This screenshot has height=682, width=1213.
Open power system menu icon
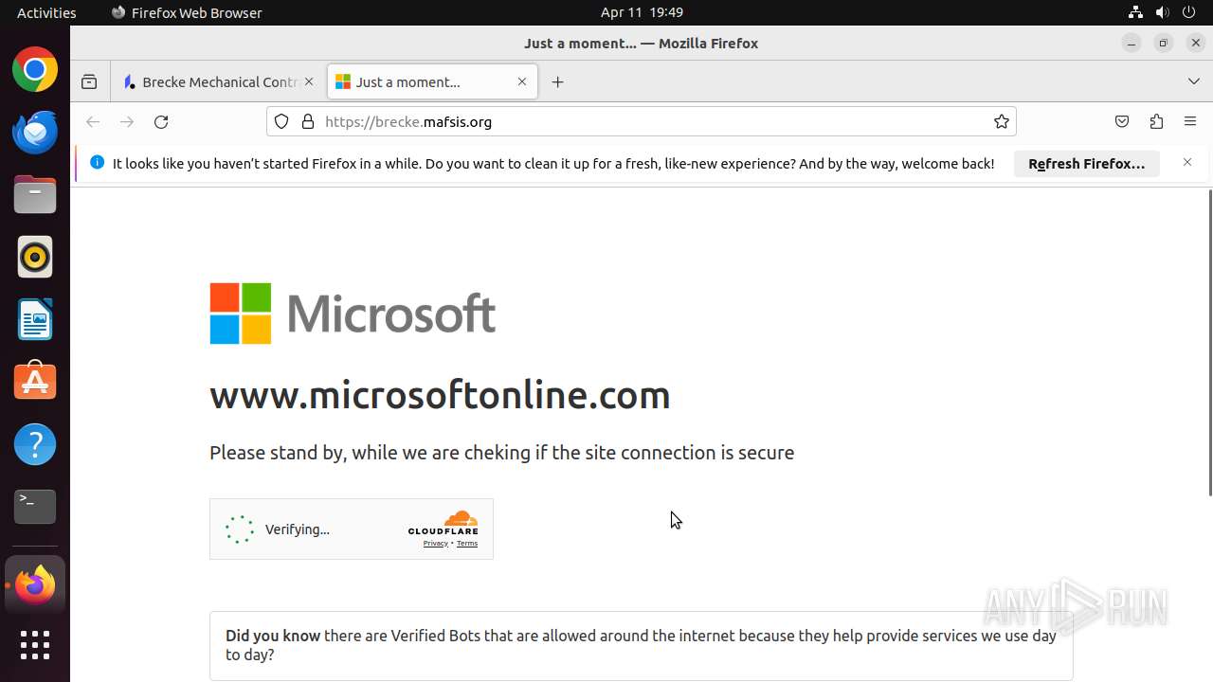point(1188,12)
